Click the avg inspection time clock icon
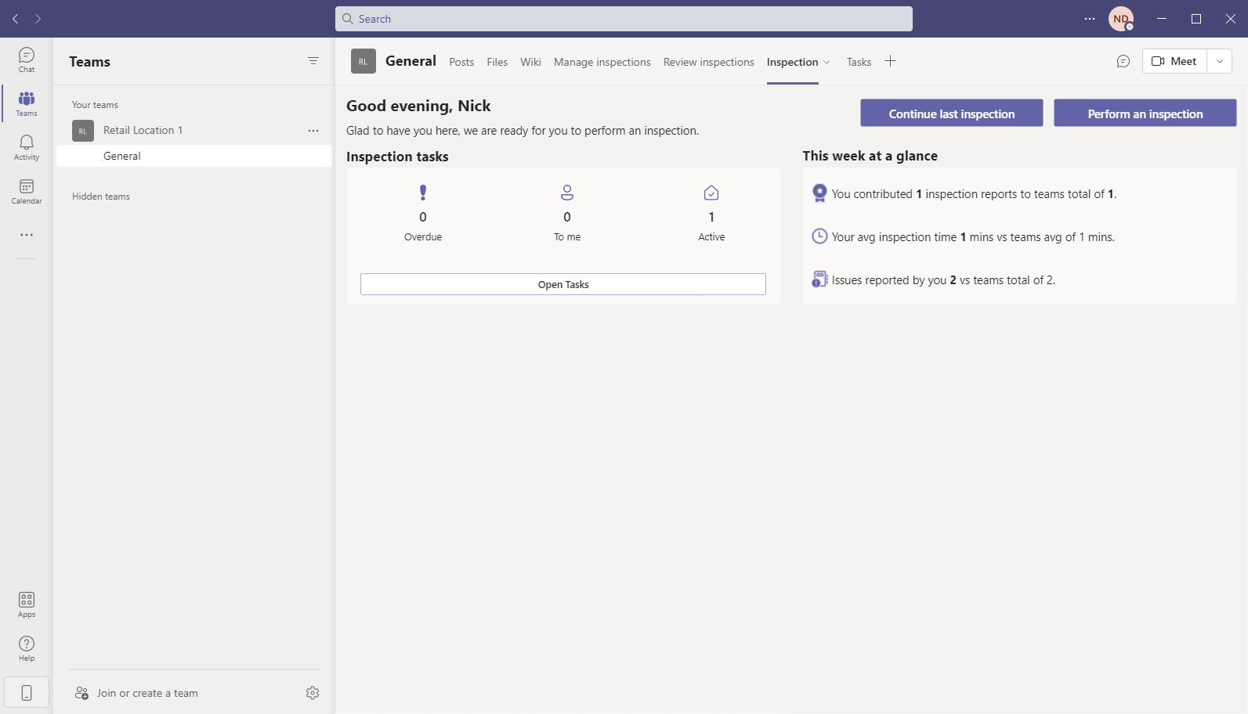The width and height of the screenshot is (1248, 714). pyautogui.click(x=819, y=236)
